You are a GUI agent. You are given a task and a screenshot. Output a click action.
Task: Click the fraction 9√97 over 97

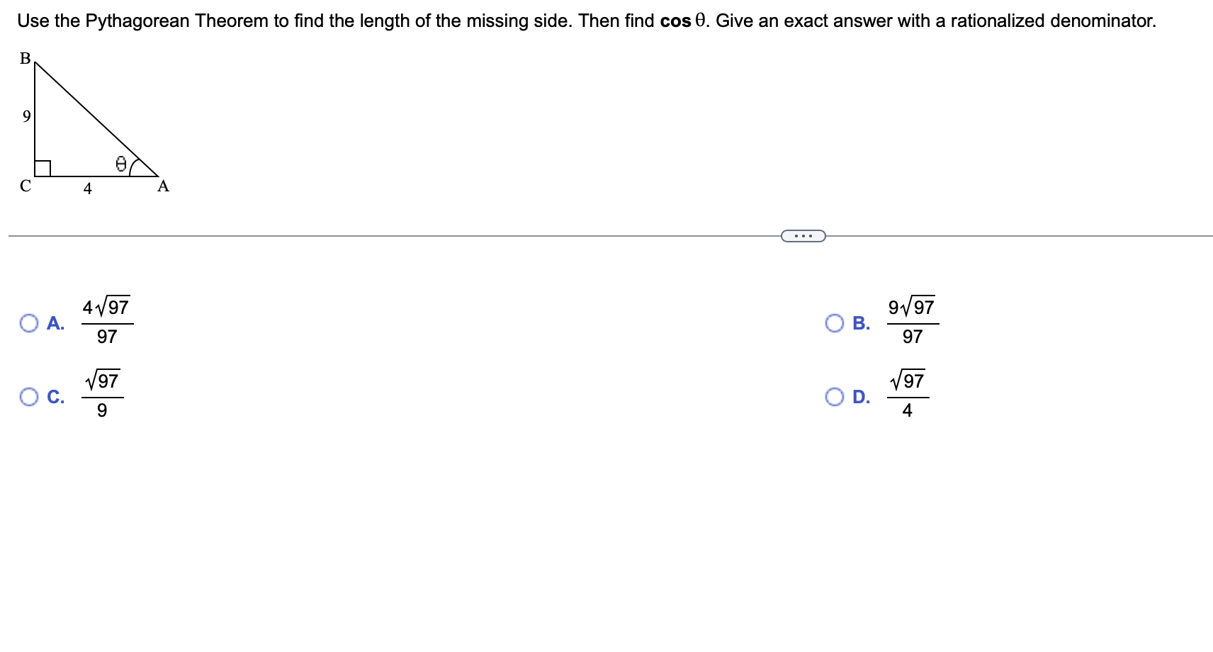click(912, 321)
